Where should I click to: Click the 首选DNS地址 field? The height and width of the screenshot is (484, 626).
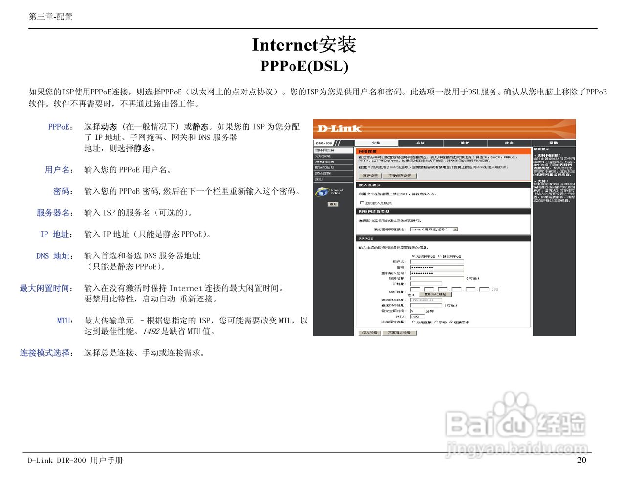pyautogui.click(x=426, y=300)
